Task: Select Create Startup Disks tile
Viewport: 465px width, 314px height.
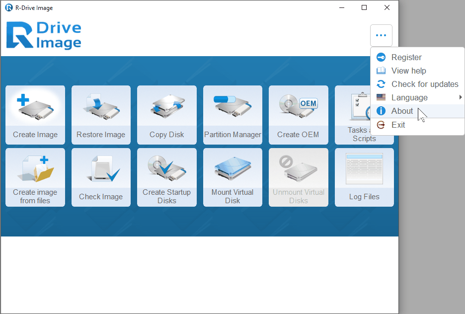Action: [x=166, y=177]
